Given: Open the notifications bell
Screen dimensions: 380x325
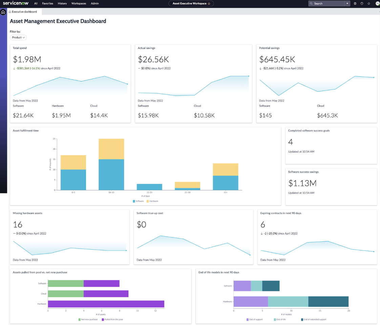Looking at the screenshot, I should (x=368, y=3).
